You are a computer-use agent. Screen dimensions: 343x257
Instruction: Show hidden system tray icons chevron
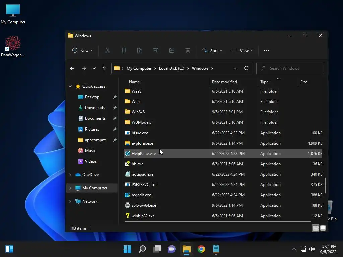pyautogui.click(x=294, y=249)
